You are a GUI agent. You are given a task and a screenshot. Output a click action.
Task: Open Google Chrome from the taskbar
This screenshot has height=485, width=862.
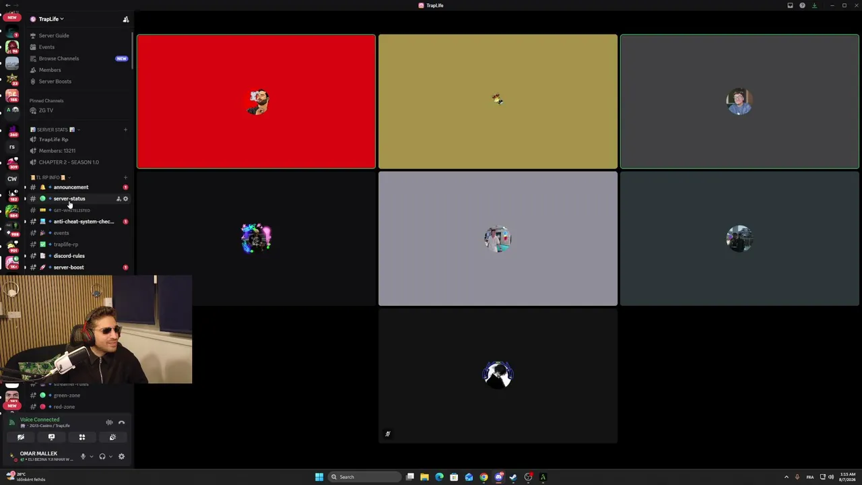484,477
